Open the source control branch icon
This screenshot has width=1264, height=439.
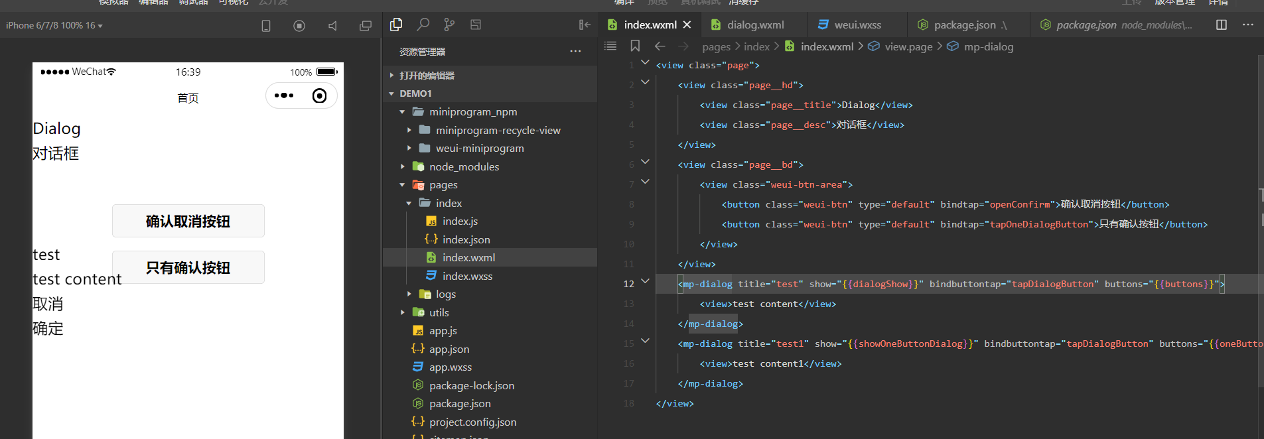[x=449, y=25]
